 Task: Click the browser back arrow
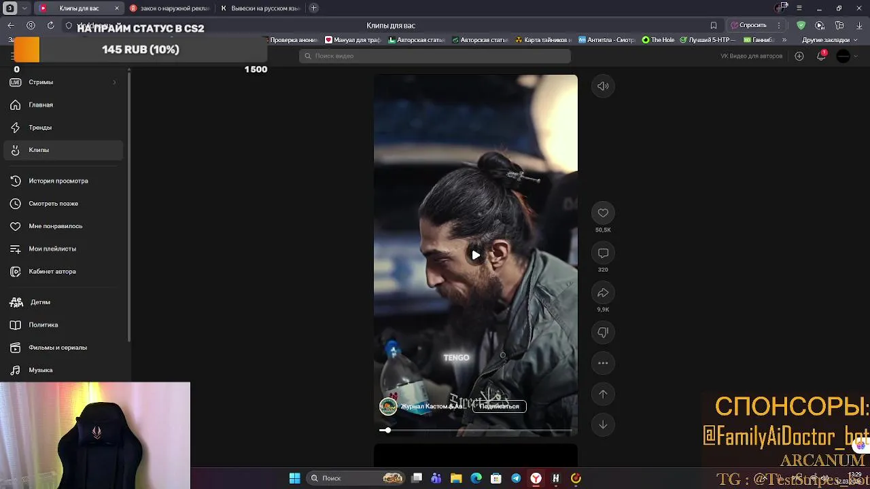(11, 25)
